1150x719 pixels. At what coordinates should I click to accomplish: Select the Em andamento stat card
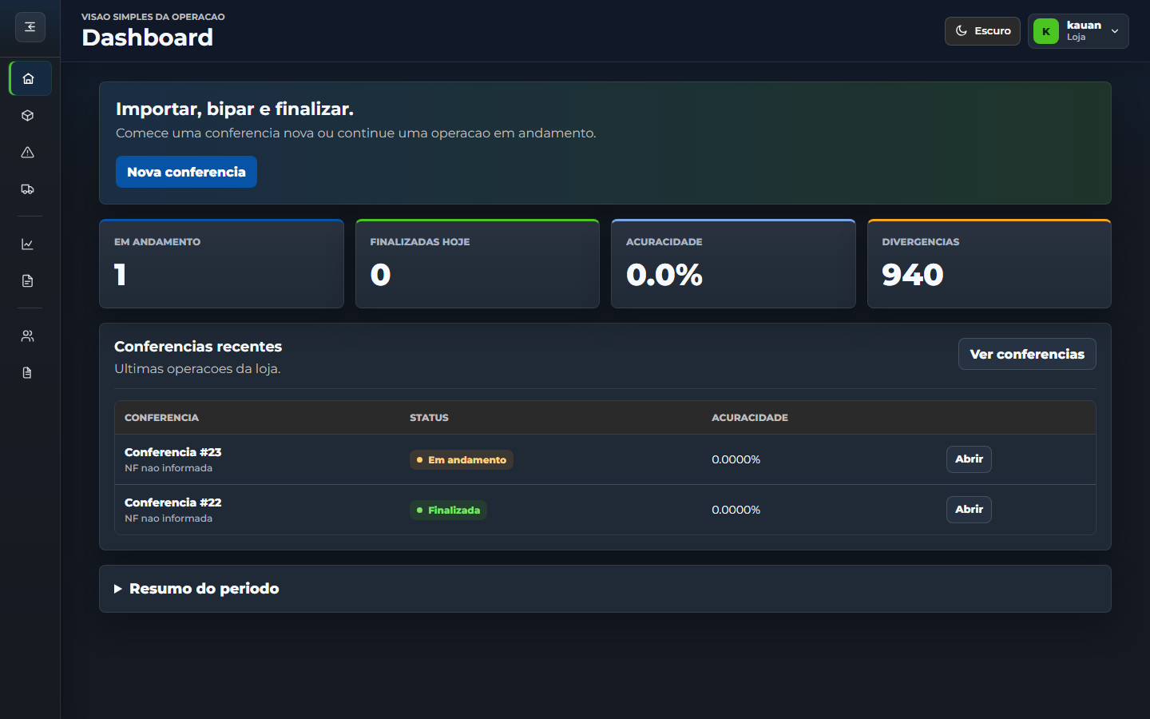pyautogui.click(x=221, y=264)
